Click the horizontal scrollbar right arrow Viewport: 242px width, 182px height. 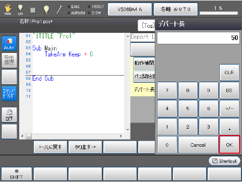pyautogui.click(x=121, y=136)
